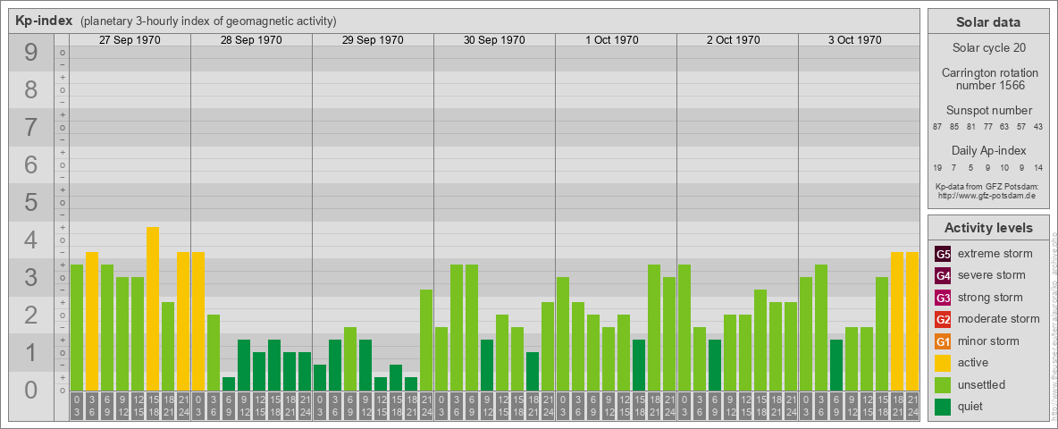
Task: Click Ap-index value 14
Action: tap(1037, 167)
